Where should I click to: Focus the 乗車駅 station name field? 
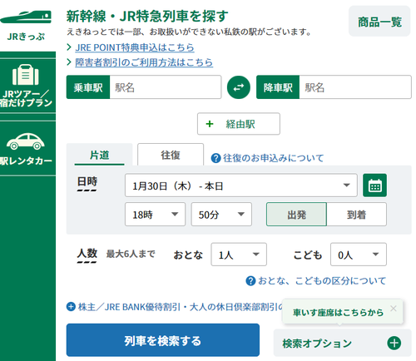[166, 87]
